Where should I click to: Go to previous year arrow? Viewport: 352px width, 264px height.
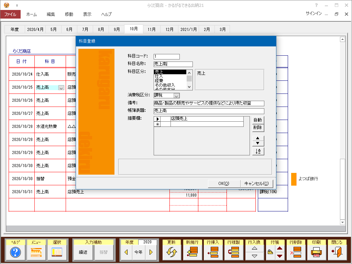(126, 252)
